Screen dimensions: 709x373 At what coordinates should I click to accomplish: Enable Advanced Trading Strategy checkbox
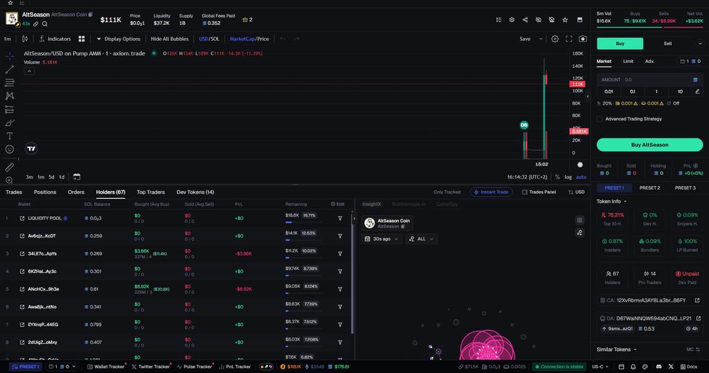pos(600,119)
